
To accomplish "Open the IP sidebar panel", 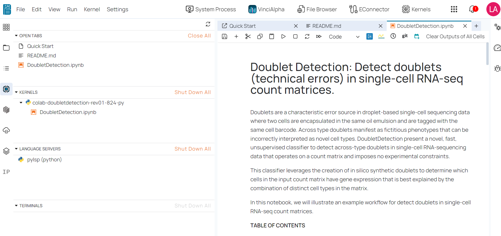I will point(6,172).
